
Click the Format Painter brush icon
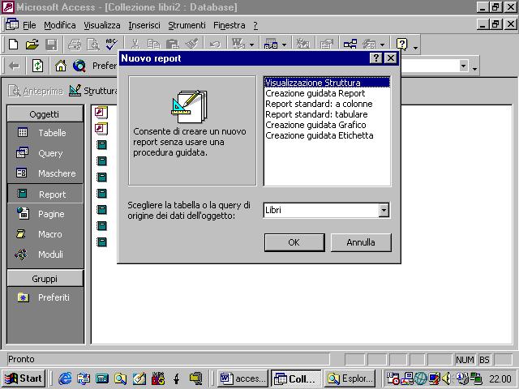coord(191,45)
